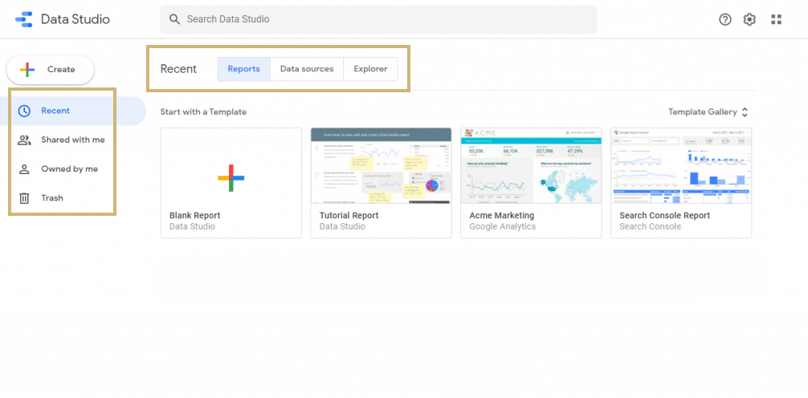Click the Google Analytics subtitle text
The width and height of the screenshot is (808, 398).
coord(503,226)
